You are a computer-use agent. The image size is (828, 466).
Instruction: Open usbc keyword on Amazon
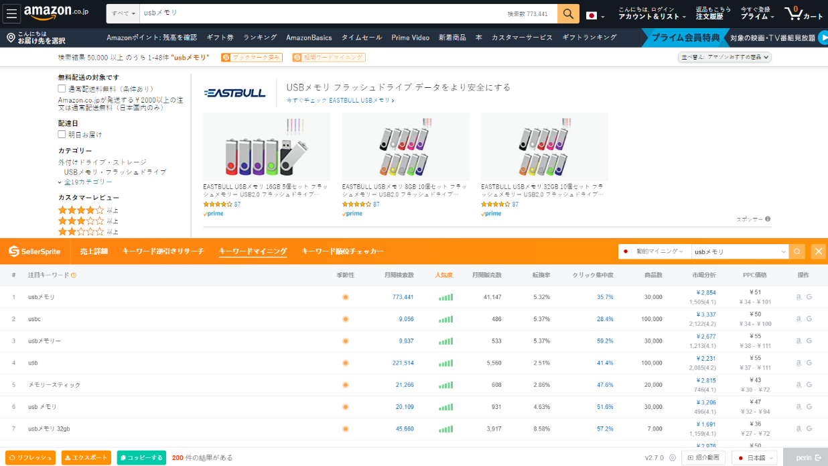(x=798, y=319)
